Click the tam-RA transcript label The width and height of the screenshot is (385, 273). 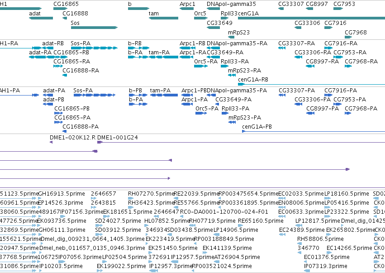click(159, 53)
